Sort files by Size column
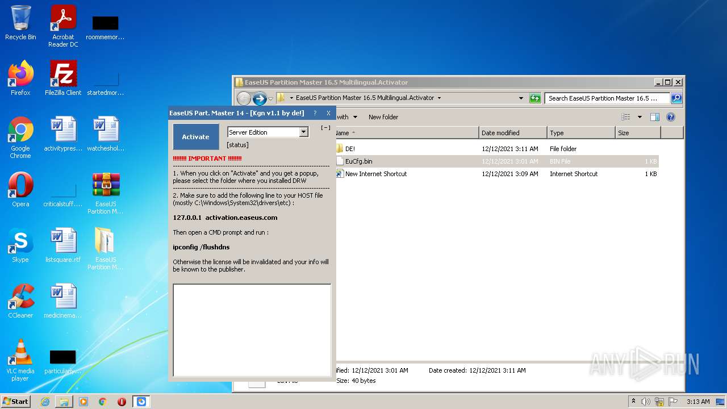727x409 pixels. (638, 133)
